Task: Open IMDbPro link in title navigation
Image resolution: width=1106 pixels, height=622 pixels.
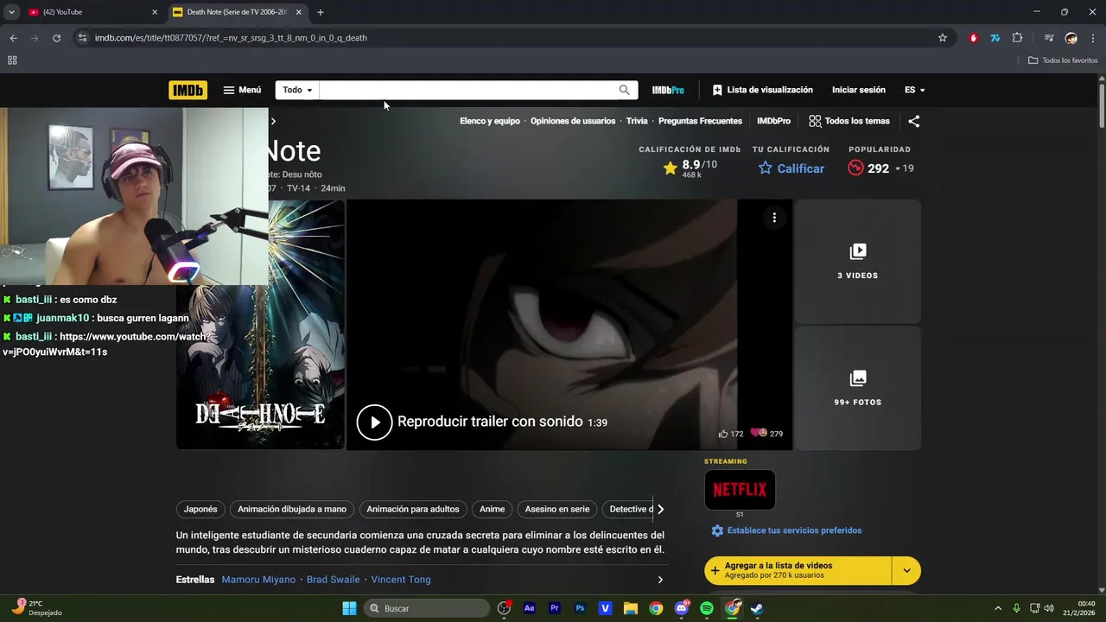Action: pyautogui.click(x=773, y=121)
